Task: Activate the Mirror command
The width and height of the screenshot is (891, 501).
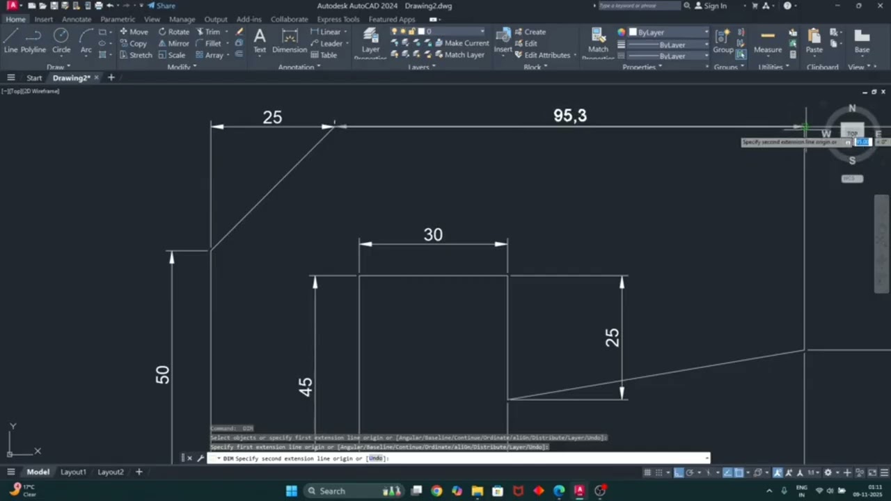Action: click(173, 43)
